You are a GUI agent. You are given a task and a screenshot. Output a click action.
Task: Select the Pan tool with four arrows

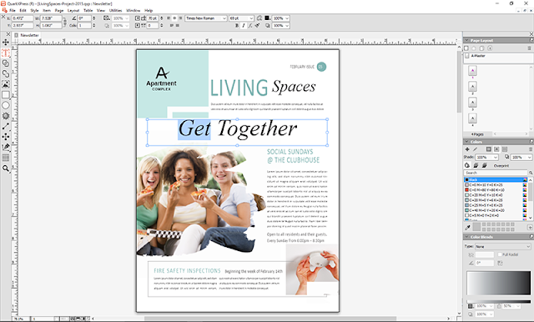point(6,137)
